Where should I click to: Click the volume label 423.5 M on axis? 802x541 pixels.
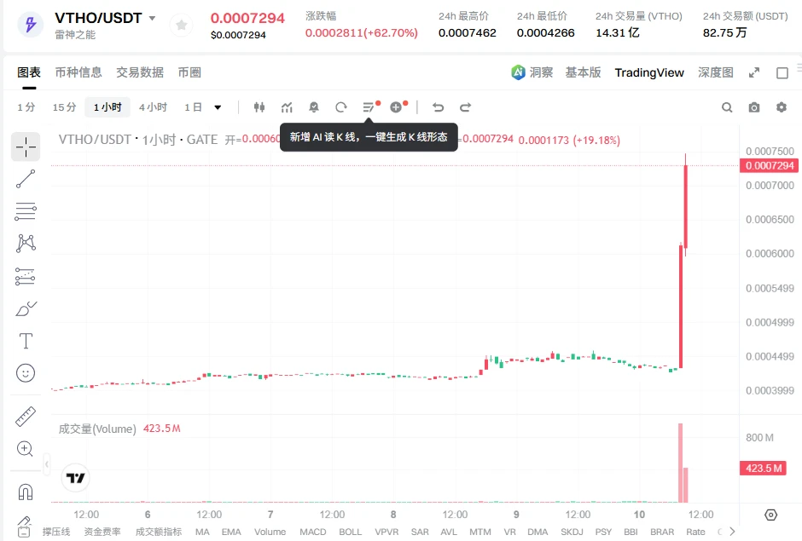tap(763, 468)
